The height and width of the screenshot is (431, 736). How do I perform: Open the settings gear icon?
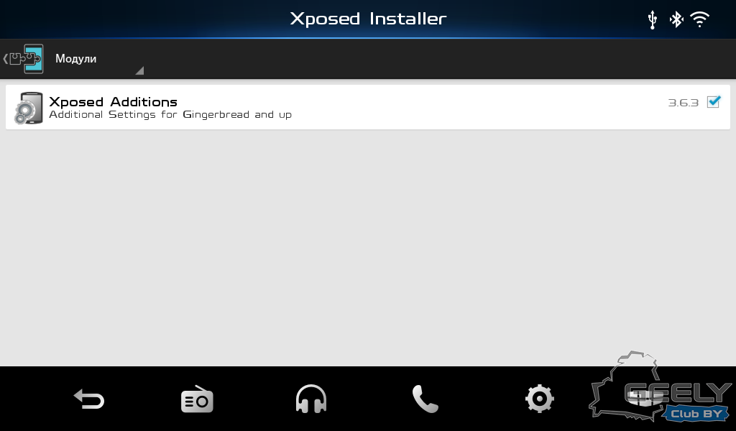point(539,399)
